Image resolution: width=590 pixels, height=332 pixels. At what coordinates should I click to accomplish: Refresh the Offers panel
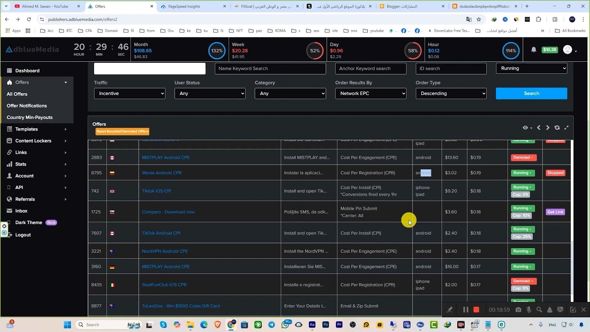pos(557,128)
